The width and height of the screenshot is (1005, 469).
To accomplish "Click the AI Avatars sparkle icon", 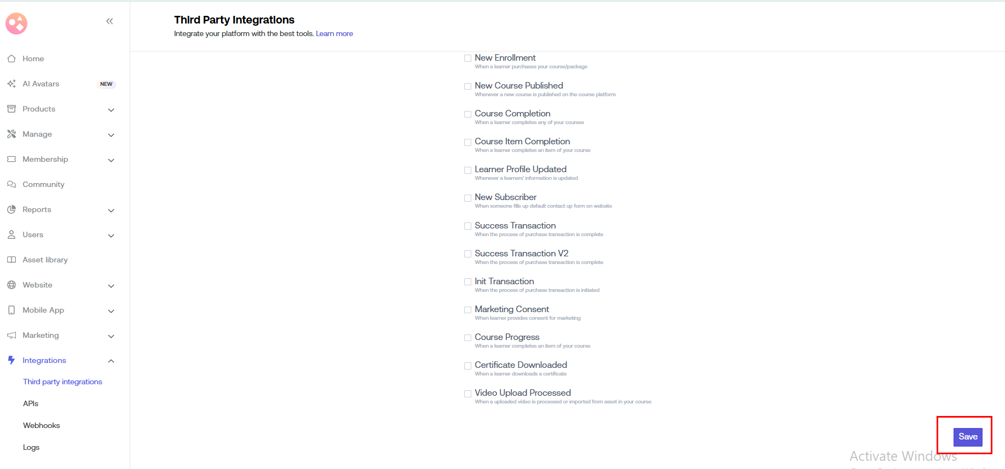I will pos(11,84).
